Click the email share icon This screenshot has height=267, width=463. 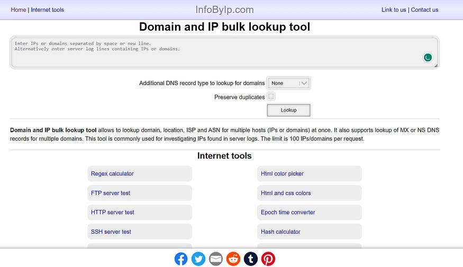click(216, 259)
